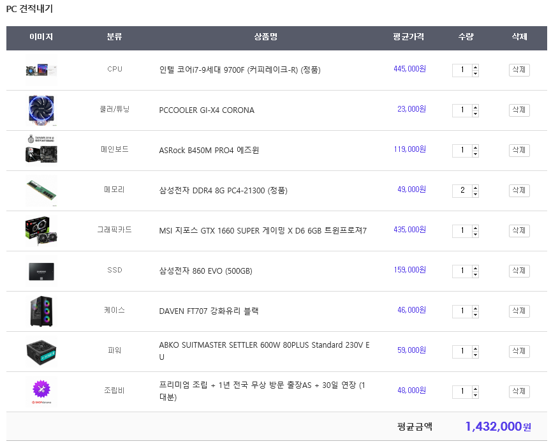Open the Samsung DDR4 memory thumbnail

[x=41, y=191]
